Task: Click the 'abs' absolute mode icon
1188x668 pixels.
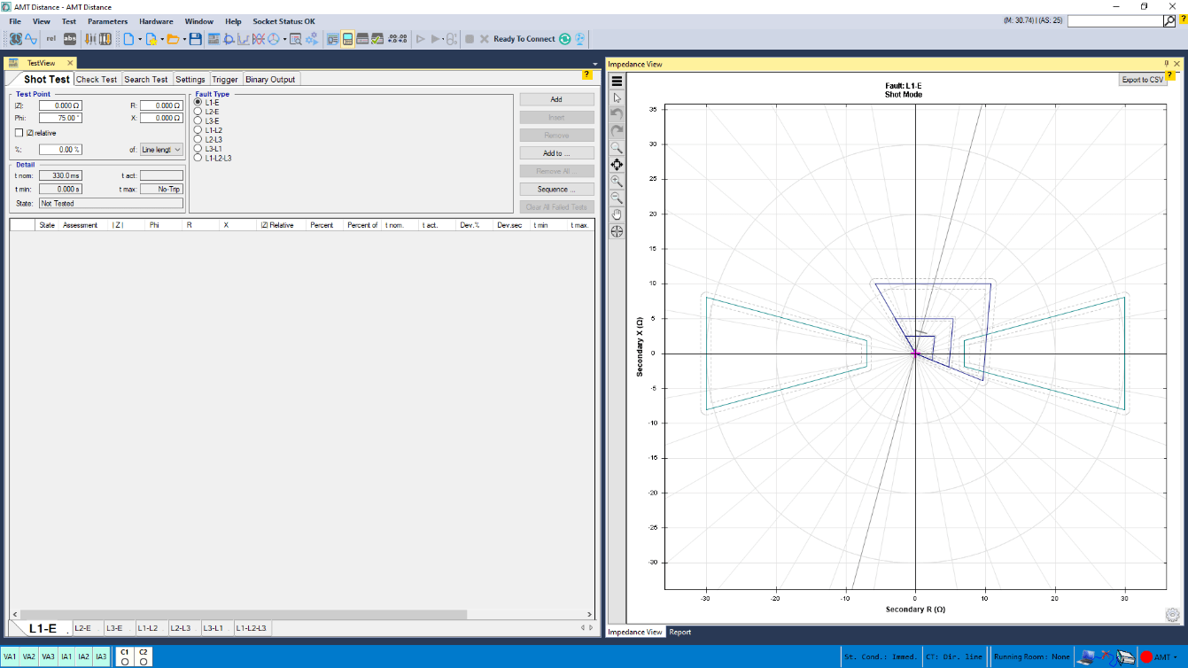Action: [70, 39]
